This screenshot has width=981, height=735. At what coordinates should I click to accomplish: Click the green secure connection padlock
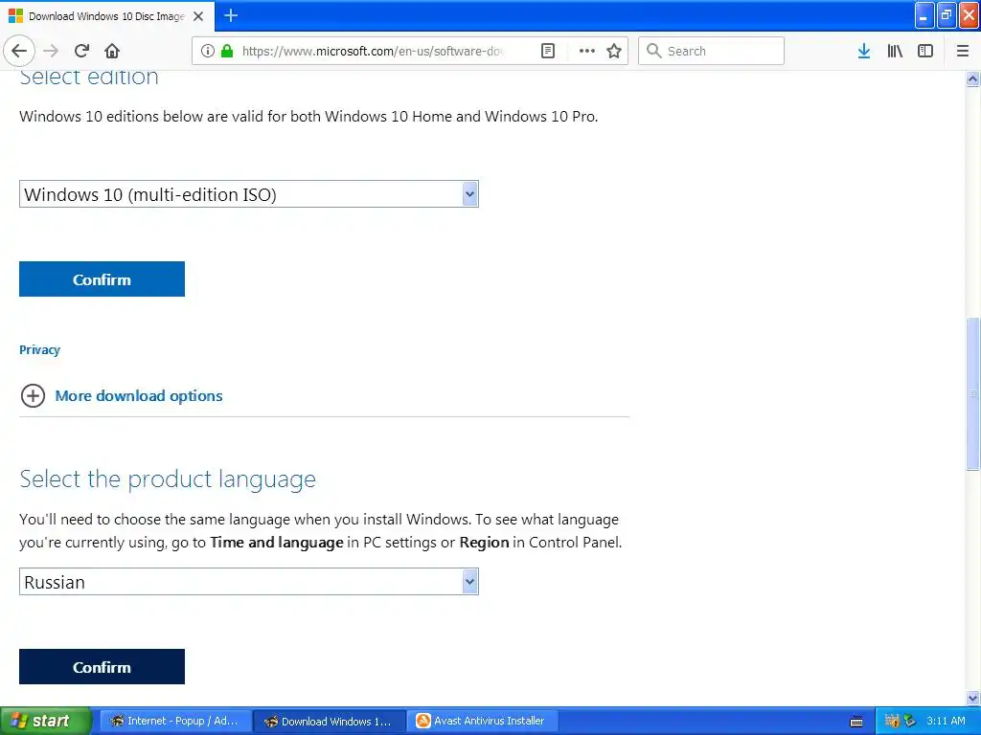(x=227, y=51)
